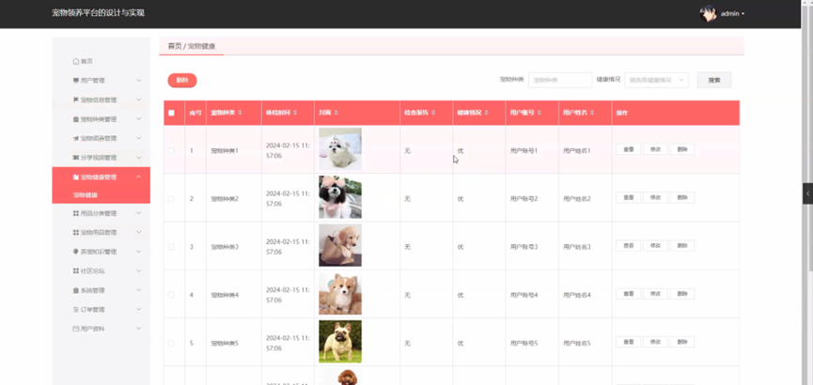Click the 分享视频管理 menu label
This screenshot has height=385, width=813.
[x=99, y=158]
